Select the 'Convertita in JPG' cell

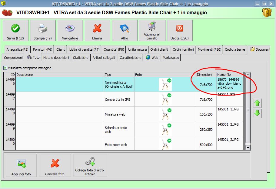[119, 100]
